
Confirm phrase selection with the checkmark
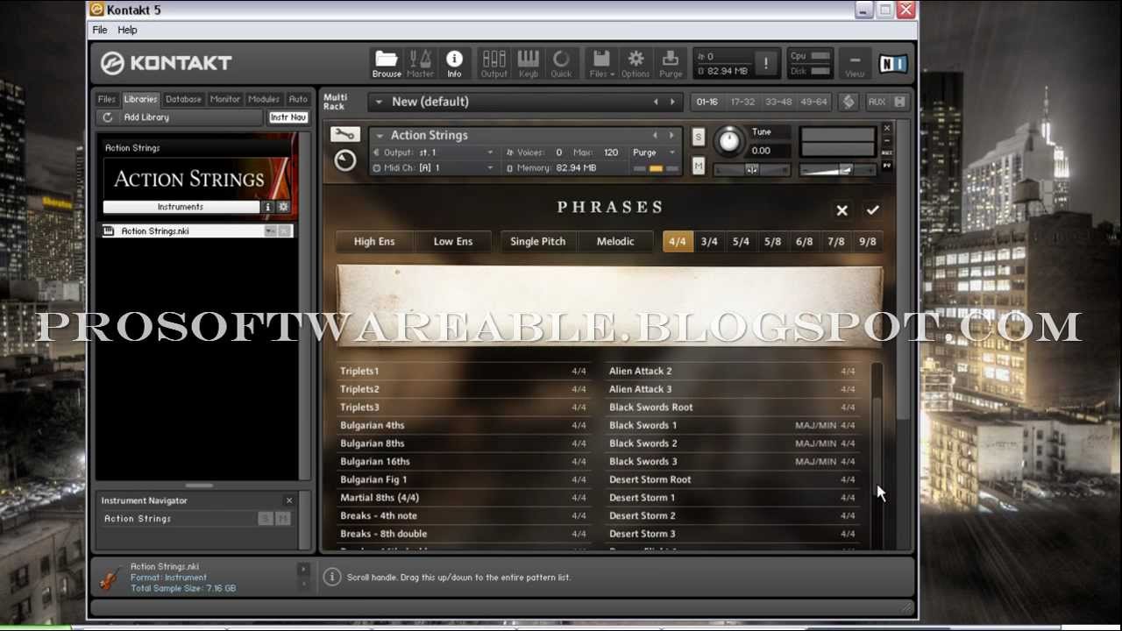872,210
